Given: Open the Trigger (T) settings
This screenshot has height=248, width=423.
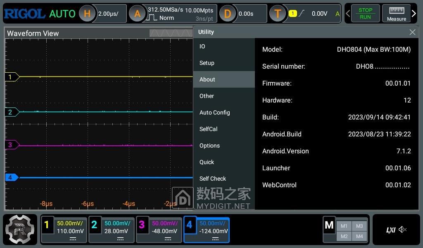Looking at the screenshot, I should click(x=278, y=14).
